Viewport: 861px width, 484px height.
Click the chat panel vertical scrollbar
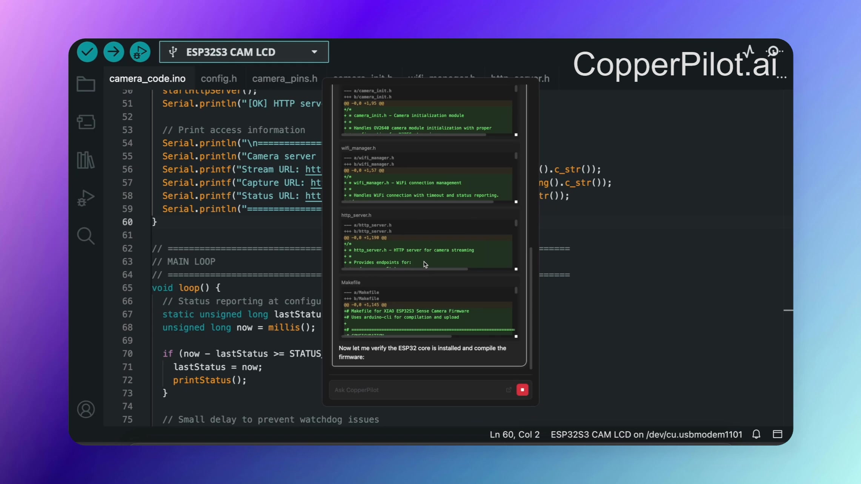pos(531,308)
